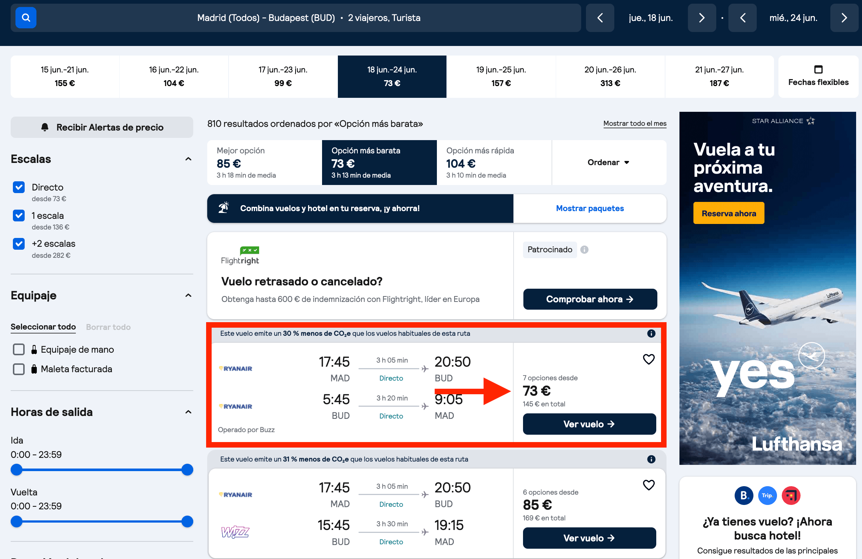Click the Trip. logo icon
Image resolution: width=862 pixels, height=559 pixels.
pos(767,495)
